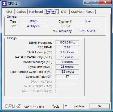Minimize the CPU-Z window
The image size is (113, 112).
(x=88, y=2)
